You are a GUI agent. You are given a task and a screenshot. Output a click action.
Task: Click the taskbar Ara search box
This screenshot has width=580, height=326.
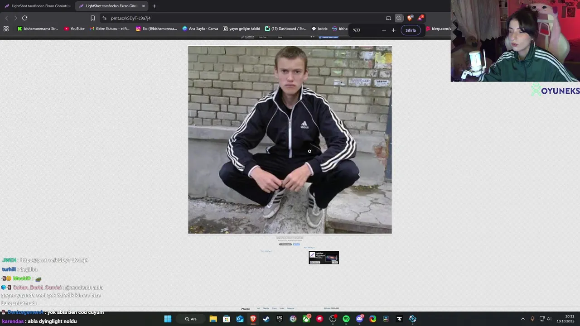pyautogui.click(x=190, y=319)
